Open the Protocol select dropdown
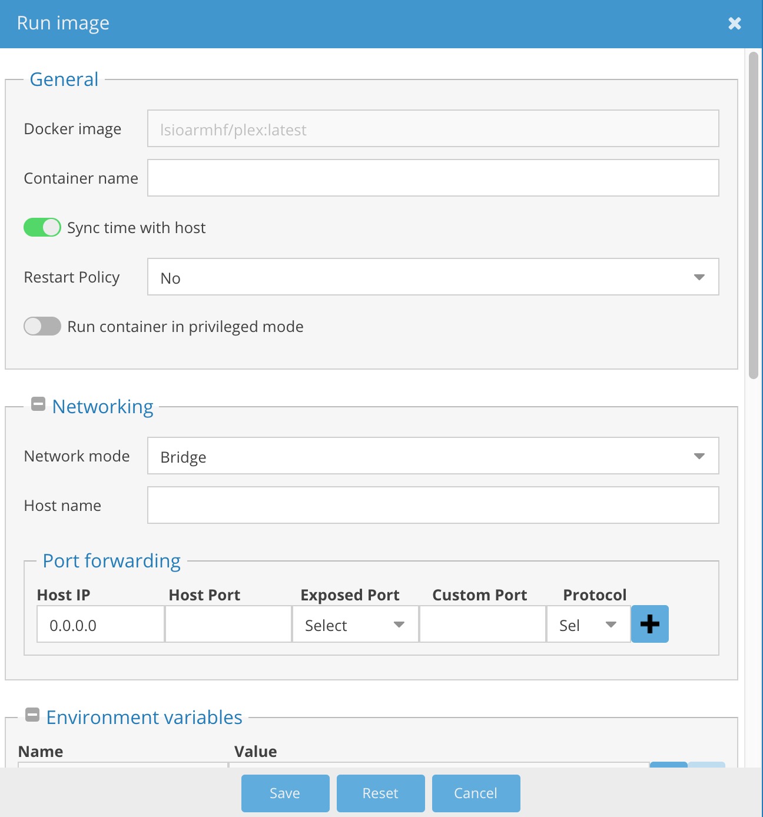The width and height of the screenshot is (763, 817). pyautogui.click(x=589, y=624)
